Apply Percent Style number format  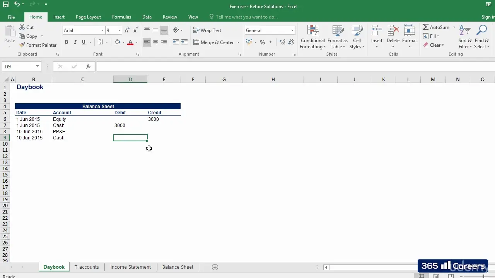point(262,42)
